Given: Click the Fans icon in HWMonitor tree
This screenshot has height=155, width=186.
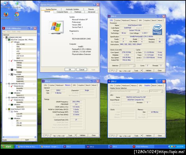Looking at the screenshot, I should coord(12,70).
